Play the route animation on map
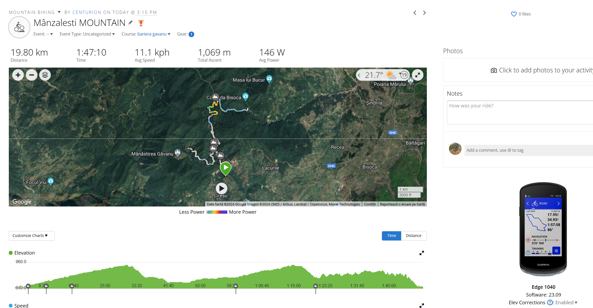 (x=221, y=189)
